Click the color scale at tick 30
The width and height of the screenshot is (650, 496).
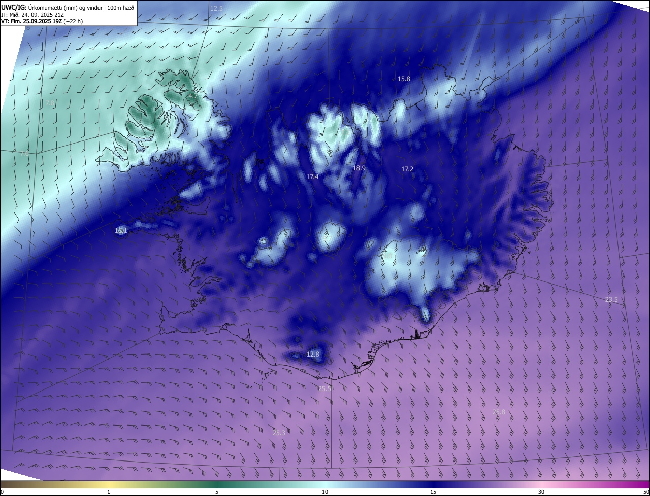pos(541,485)
